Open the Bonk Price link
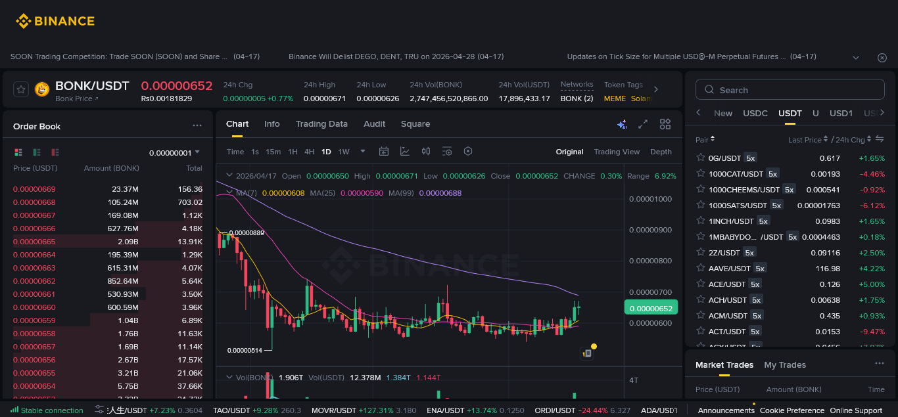Image resolution: width=898 pixels, height=417 pixels. click(77, 99)
